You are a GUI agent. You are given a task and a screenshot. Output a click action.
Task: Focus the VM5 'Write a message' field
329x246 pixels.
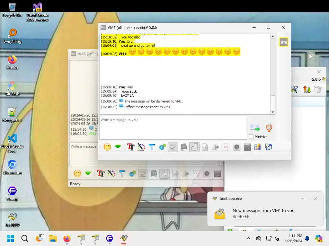pyautogui.click(x=84, y=154)
